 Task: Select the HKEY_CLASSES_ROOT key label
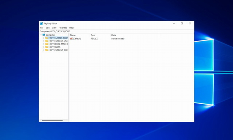(58, 38)
